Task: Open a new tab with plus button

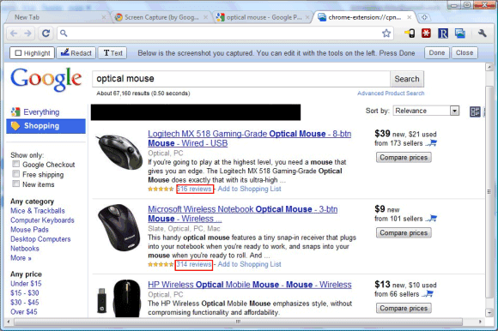Action: 424,17
